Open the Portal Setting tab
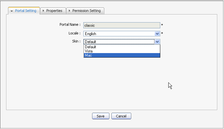The image size is (224, 129). [x=24, y=11]
